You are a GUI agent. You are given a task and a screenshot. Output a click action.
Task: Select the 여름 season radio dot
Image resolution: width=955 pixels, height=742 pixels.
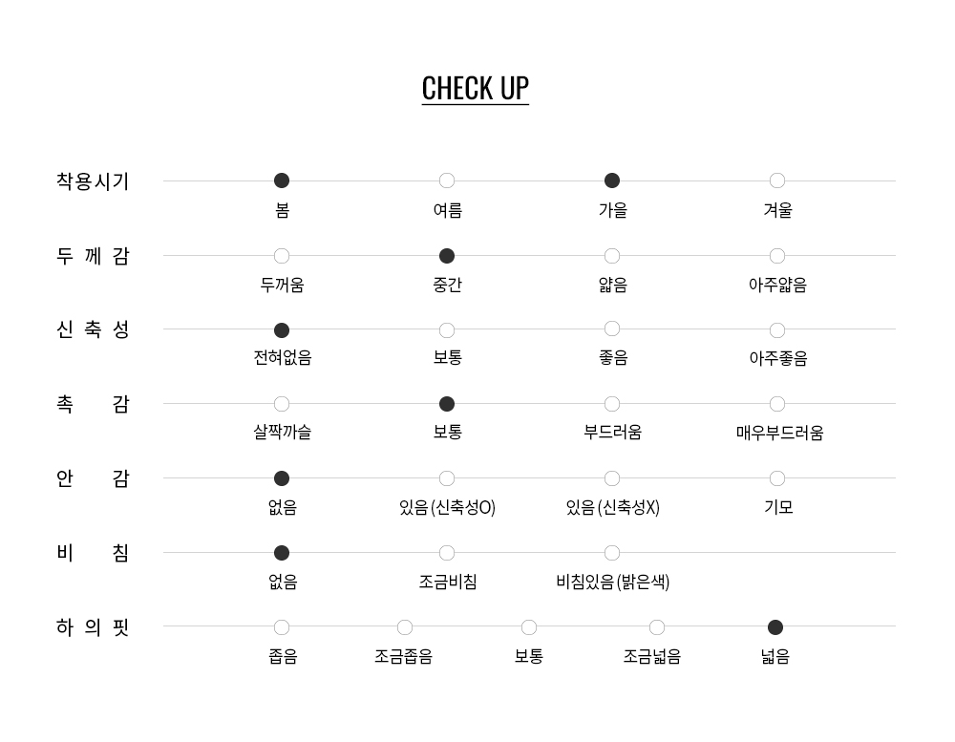447,180
